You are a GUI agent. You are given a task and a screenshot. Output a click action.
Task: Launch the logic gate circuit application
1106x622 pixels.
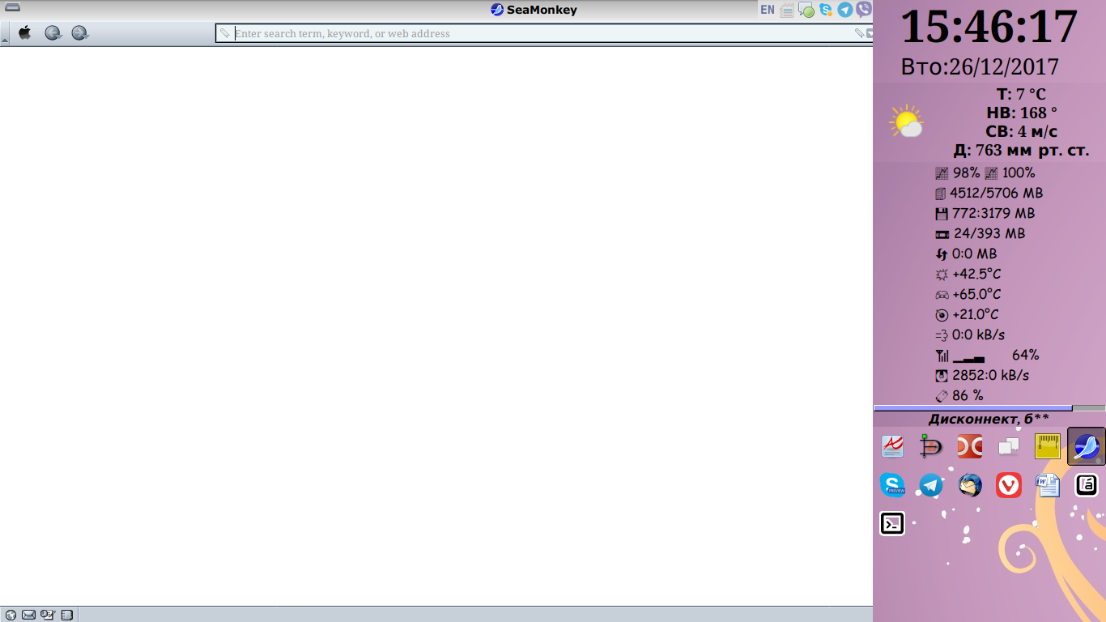(931, 446)
